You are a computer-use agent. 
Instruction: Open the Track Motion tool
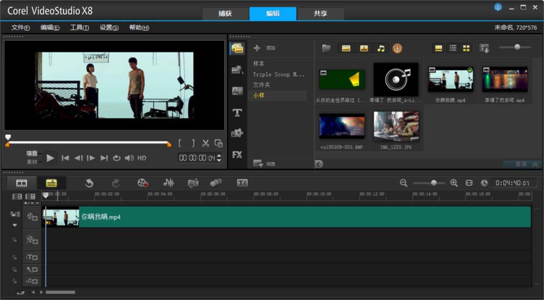click(216, 183)
